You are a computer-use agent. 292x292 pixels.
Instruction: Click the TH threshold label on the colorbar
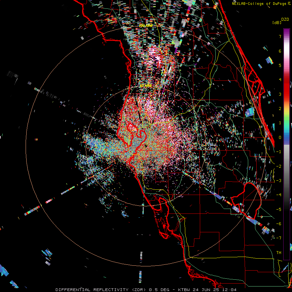pyautogui.click(x=279, y=253)
